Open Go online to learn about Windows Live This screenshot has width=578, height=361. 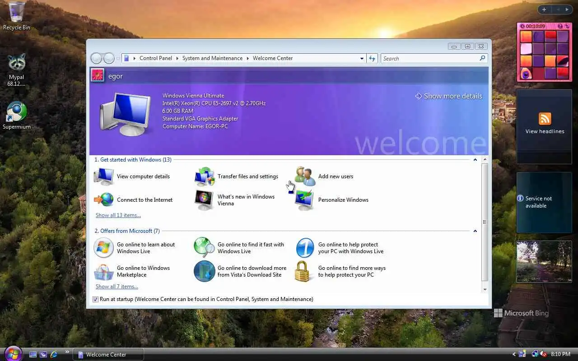click(135, 248)
